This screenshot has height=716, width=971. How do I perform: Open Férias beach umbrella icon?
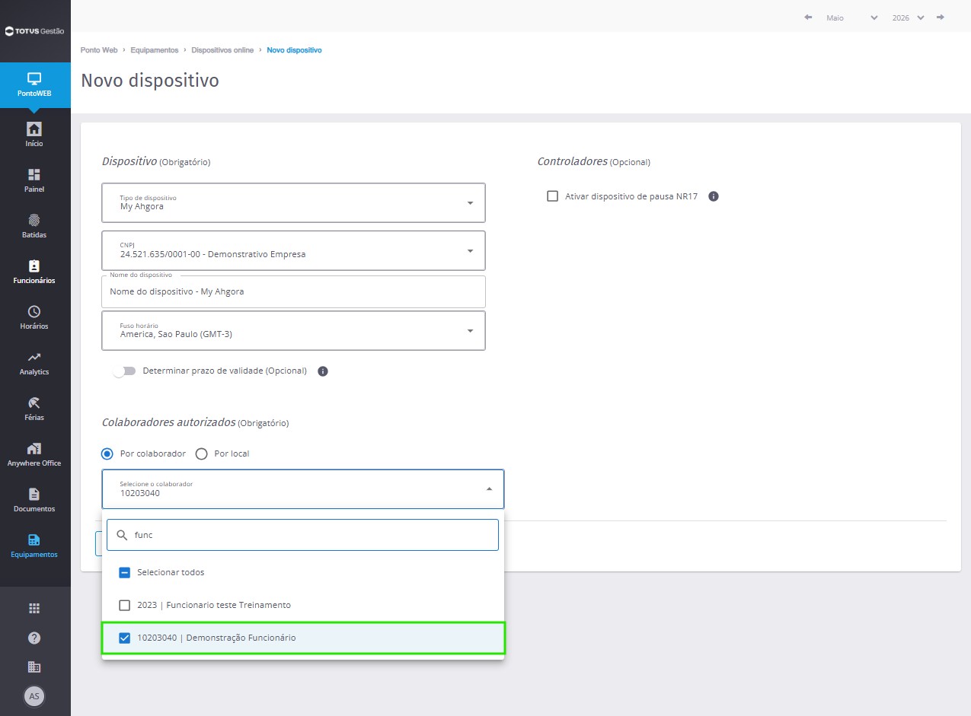[x=34, y=403]
